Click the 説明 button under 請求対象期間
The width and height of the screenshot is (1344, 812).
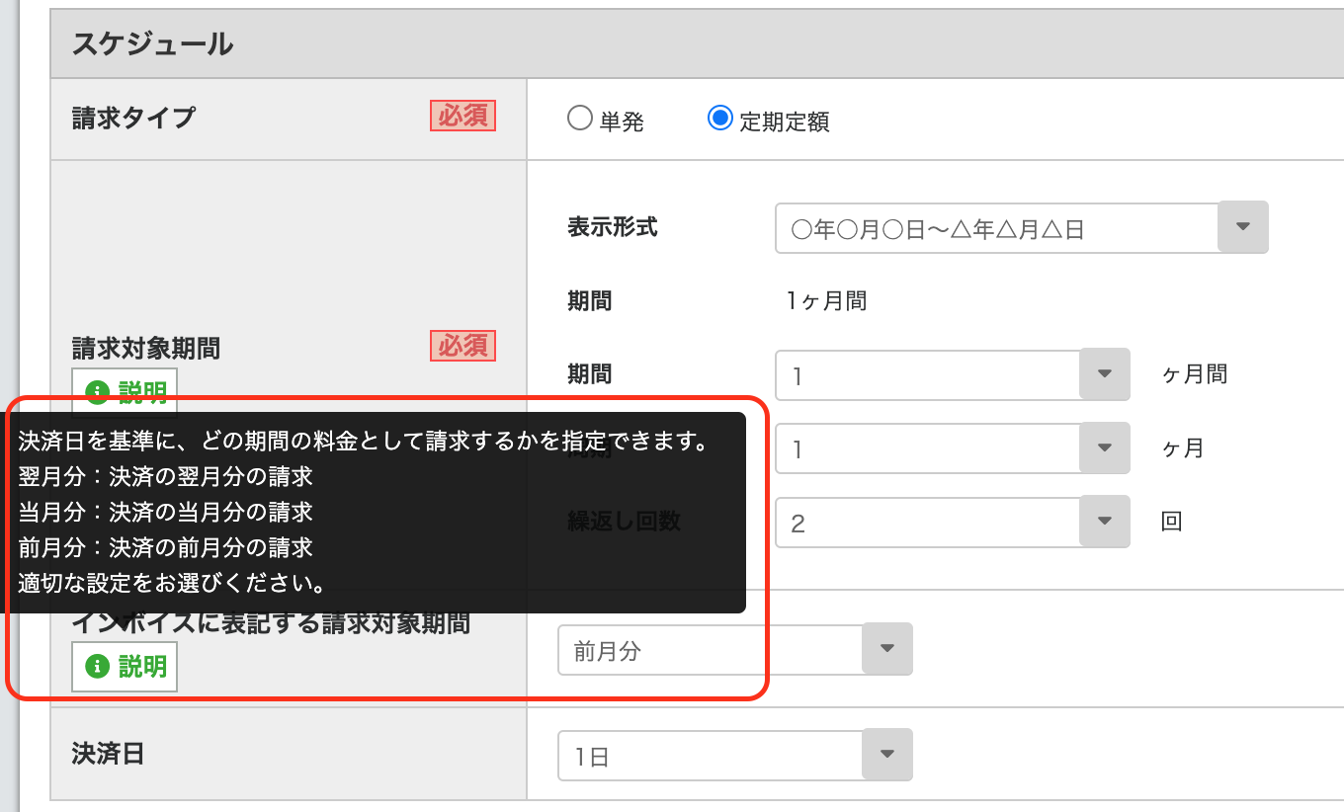coord(125,391)
